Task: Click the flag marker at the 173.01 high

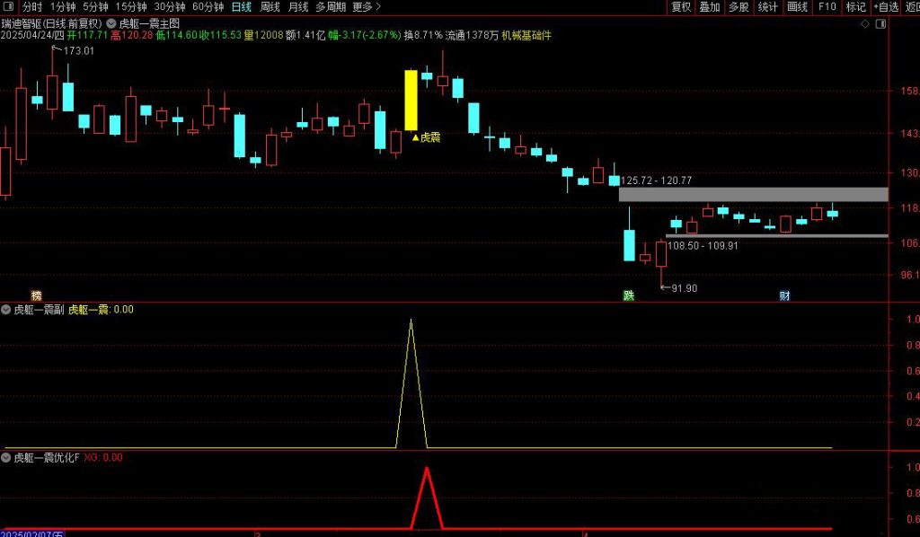Action: [x=57, y=50]
